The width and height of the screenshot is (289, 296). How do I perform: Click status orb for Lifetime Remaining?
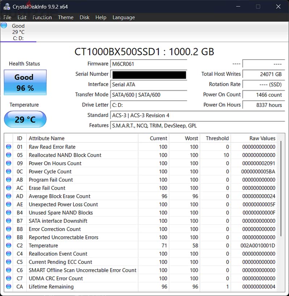point(9,287)
